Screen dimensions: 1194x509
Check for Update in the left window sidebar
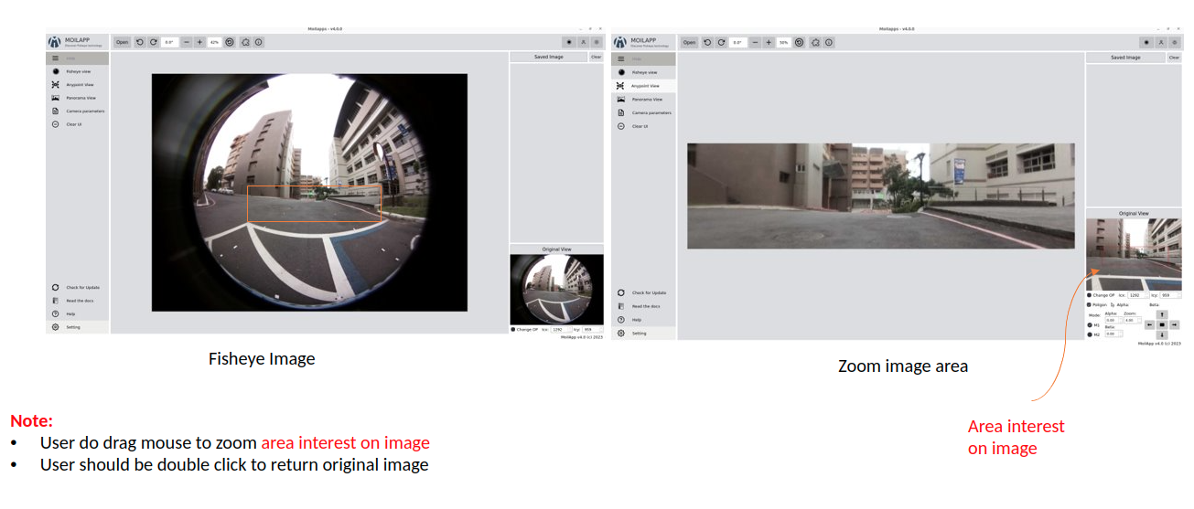(x=78, y=287)
